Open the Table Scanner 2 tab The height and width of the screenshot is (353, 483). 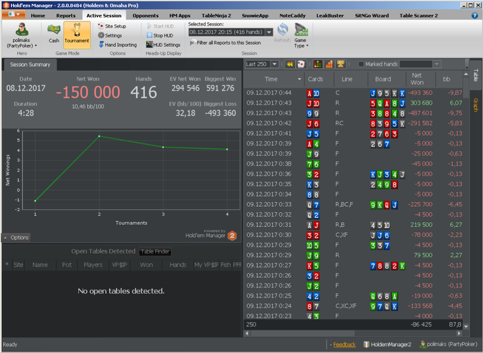pyautogui.click(x=419, y=15)
